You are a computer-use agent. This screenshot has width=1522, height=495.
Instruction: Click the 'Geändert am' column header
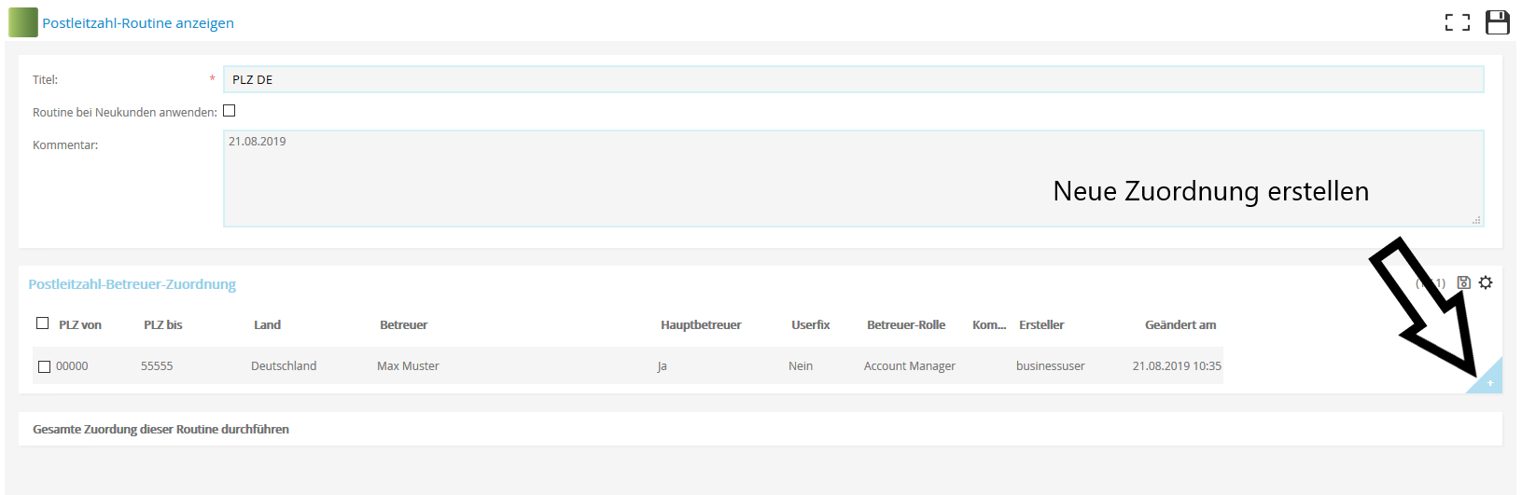click(x=1180, y=324)
